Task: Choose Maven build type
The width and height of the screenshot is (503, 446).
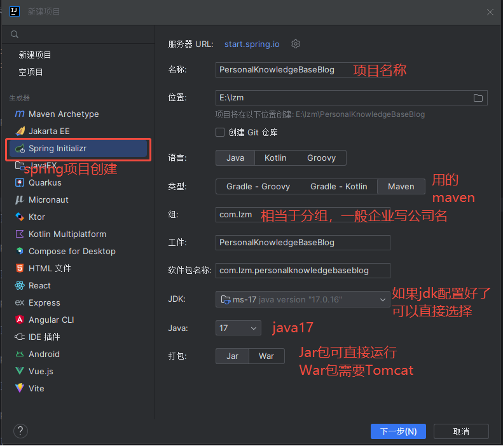Action: (x=401, y=187)
